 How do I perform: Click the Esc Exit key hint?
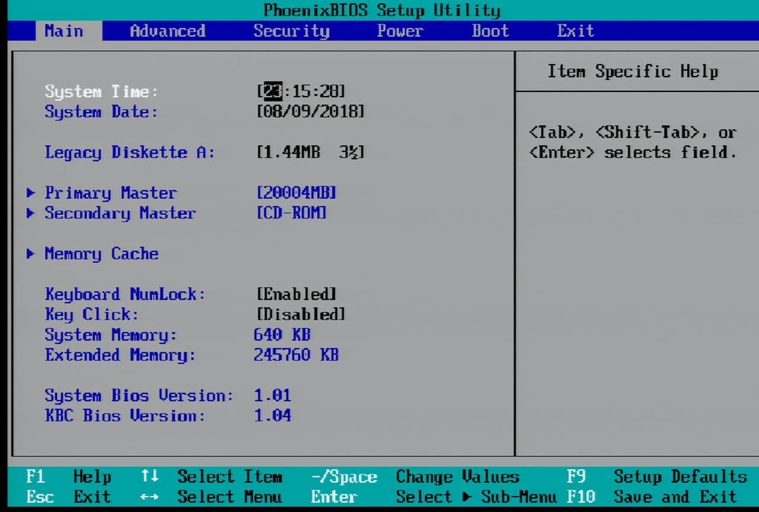pyautogui.click(x=69, y=497)
